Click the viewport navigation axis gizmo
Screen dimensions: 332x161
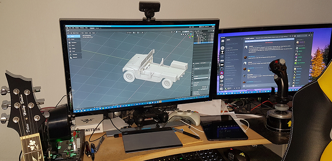point(191,36)
